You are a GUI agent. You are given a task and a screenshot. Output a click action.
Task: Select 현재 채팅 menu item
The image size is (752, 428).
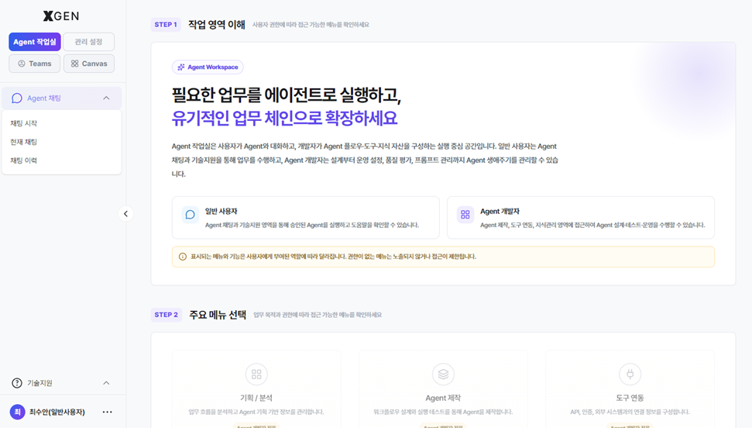(23, 142)
